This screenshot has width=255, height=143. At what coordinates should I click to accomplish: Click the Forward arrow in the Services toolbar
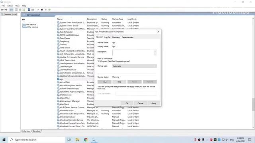pos(6,10)
